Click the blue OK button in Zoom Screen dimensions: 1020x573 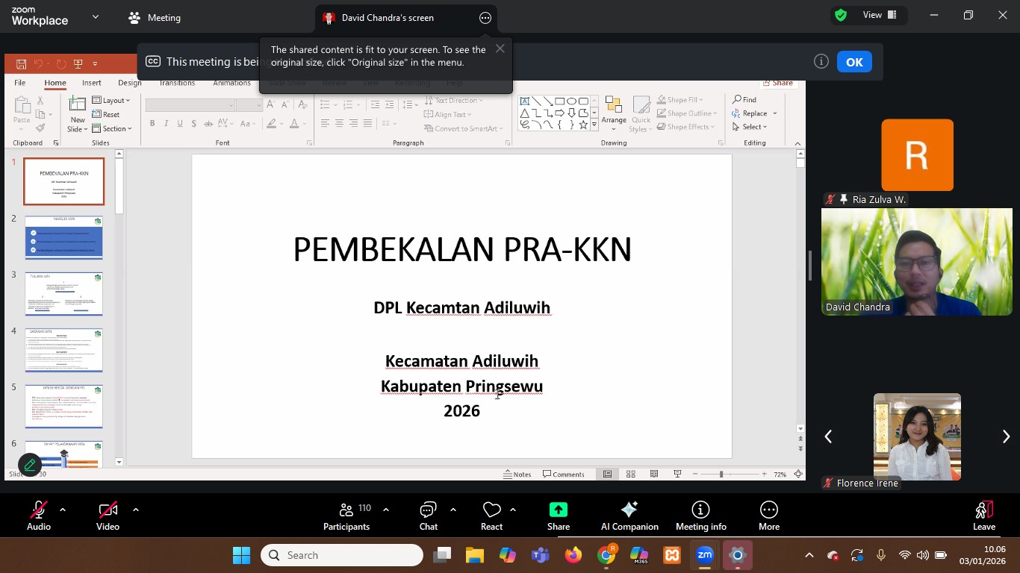pyautogui.click(x=854, y=62)
